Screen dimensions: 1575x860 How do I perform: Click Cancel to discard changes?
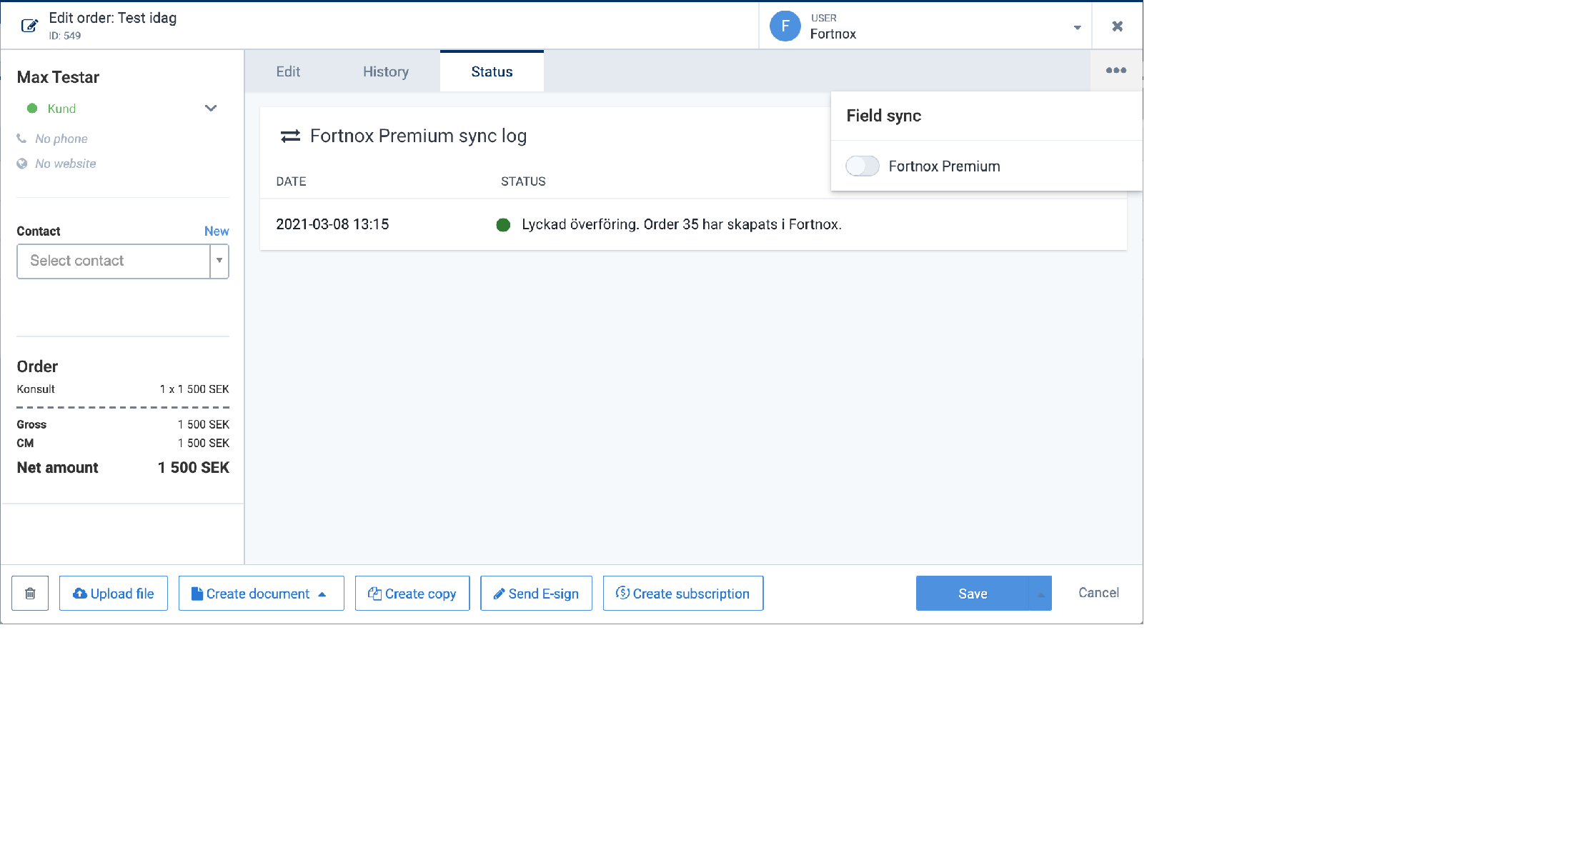pyautogui.click(x=1098, y=593)
